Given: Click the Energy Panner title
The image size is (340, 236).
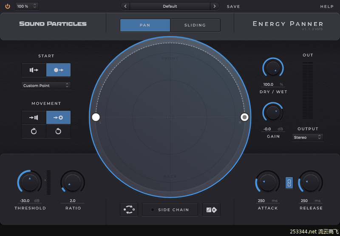Looking at the screenshot, I should 288,24.
